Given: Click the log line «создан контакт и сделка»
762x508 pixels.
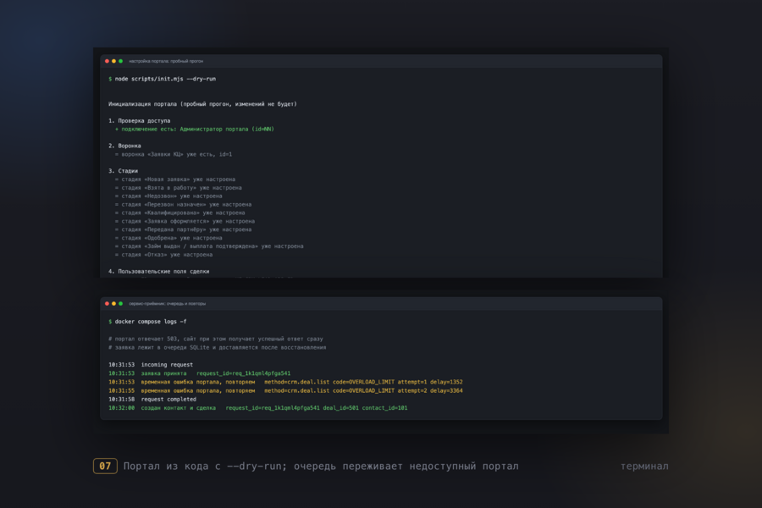Looking at the screenshot, I should point(258,408).
